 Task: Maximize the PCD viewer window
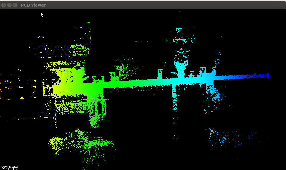15,5
